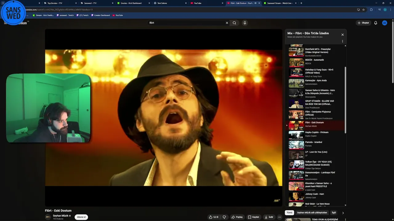Click the video player to pause playback

(163, 118)
